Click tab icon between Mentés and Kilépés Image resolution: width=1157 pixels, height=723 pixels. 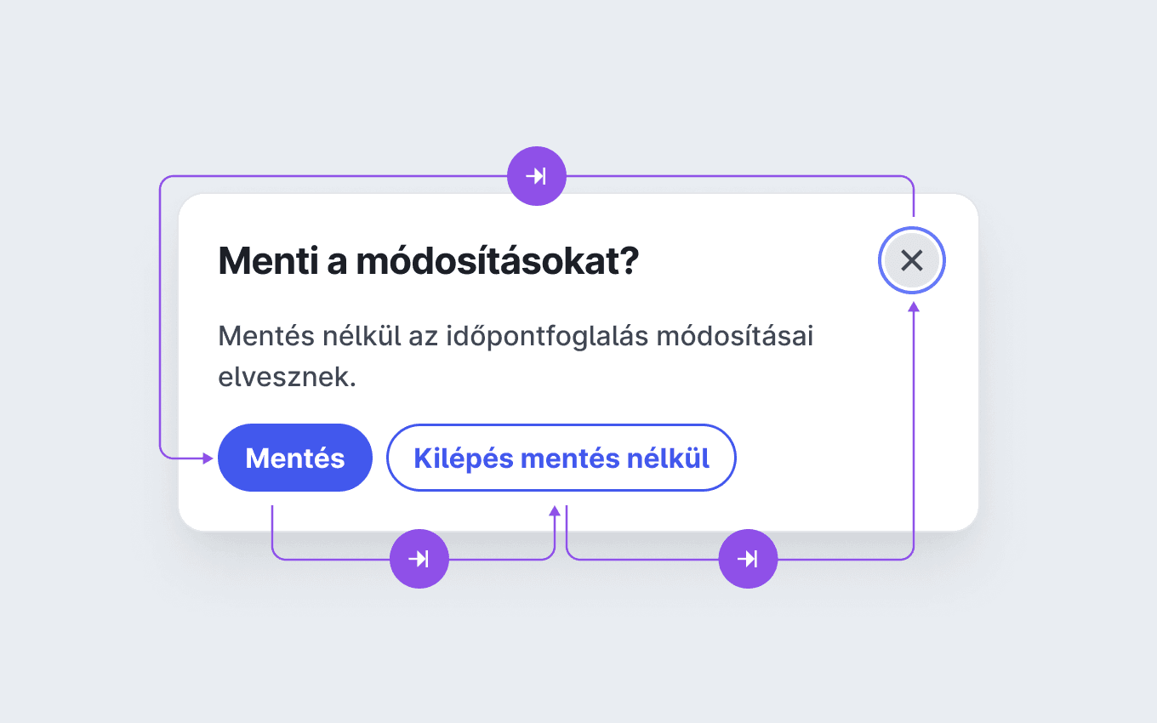point(419,559)
